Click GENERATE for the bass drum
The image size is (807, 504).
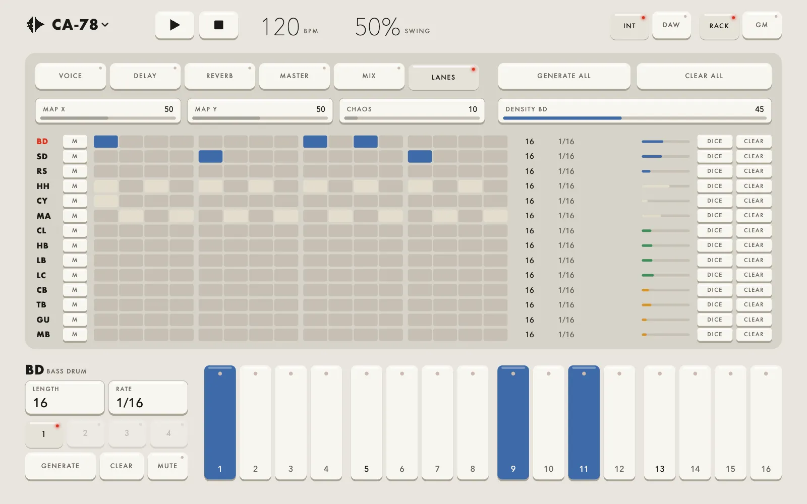[61, 466]
